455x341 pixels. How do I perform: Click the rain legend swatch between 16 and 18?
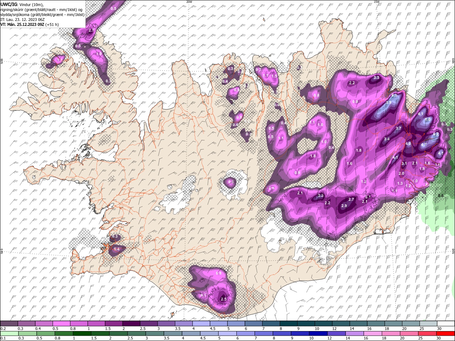coord(374,333)
